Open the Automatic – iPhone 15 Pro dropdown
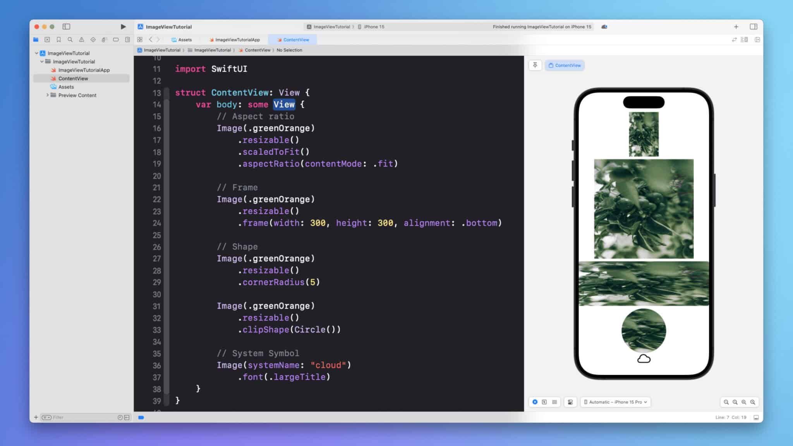The width and height of the screenshot is (793, 446). [615, 402]
